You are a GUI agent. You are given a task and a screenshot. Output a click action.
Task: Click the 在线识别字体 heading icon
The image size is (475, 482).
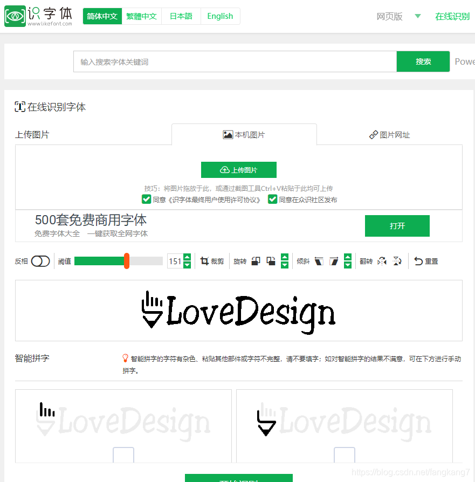click(20, 107)
